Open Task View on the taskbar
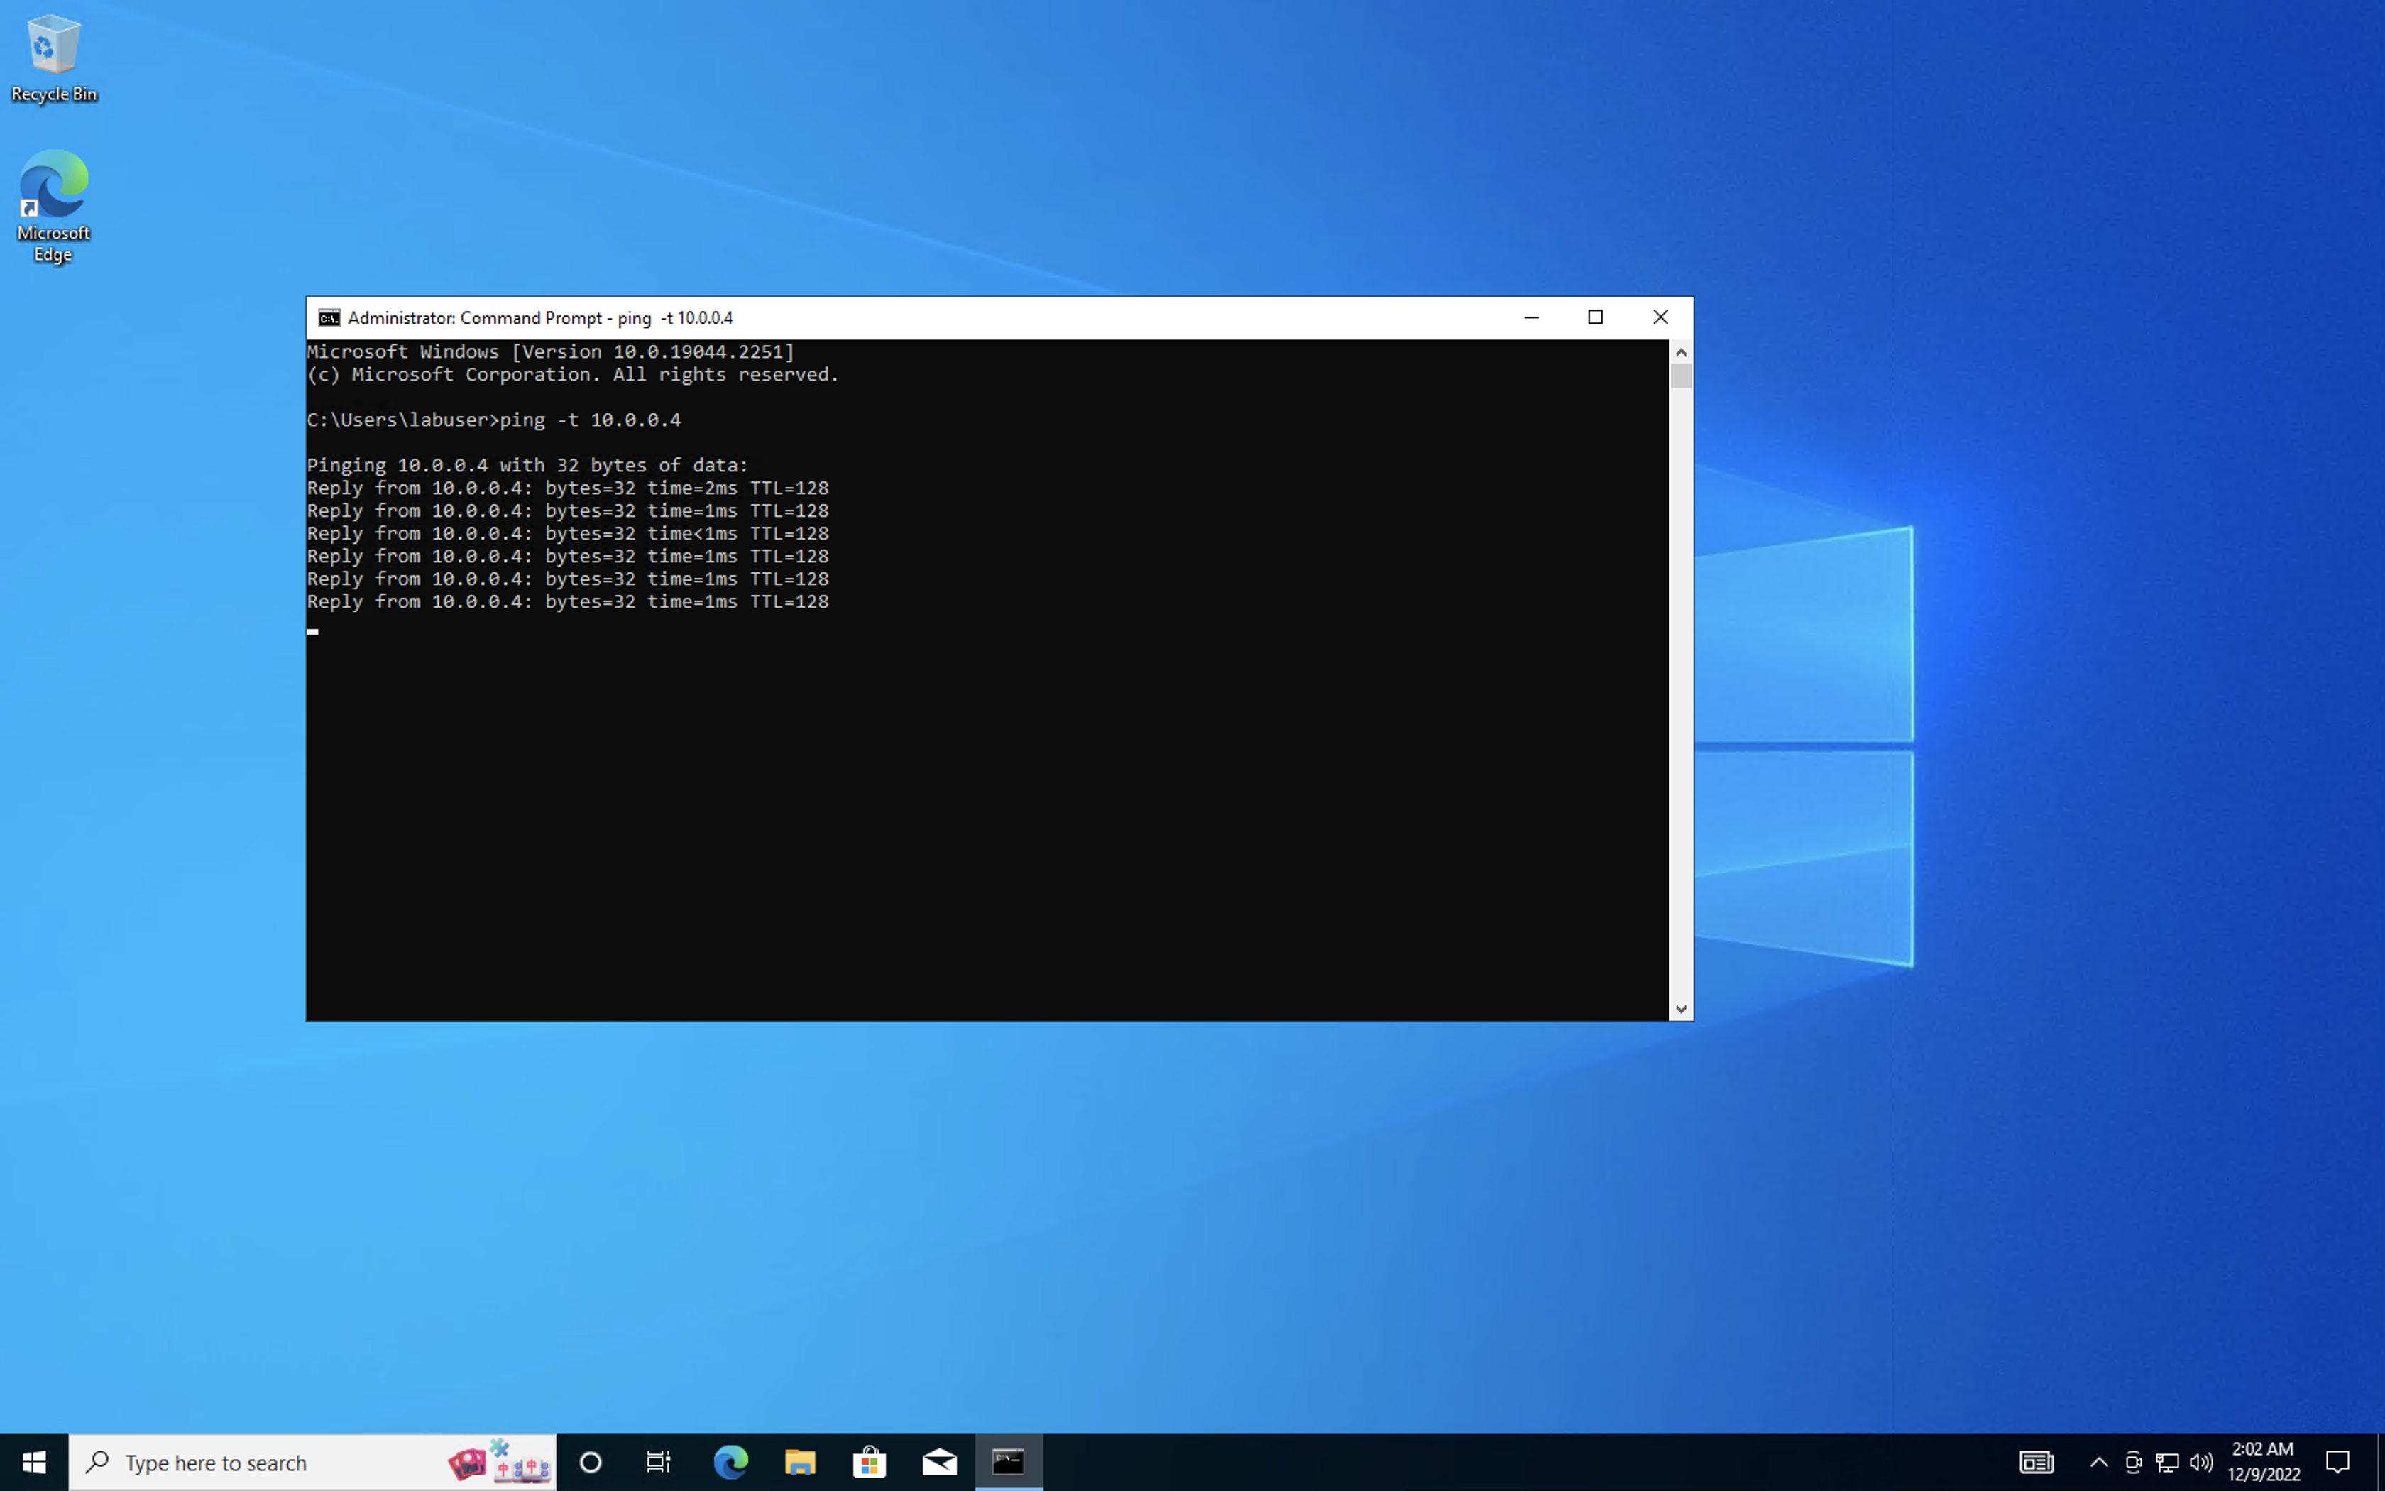Screen dimensions: 2385x1491 (x=658, y=1463)
